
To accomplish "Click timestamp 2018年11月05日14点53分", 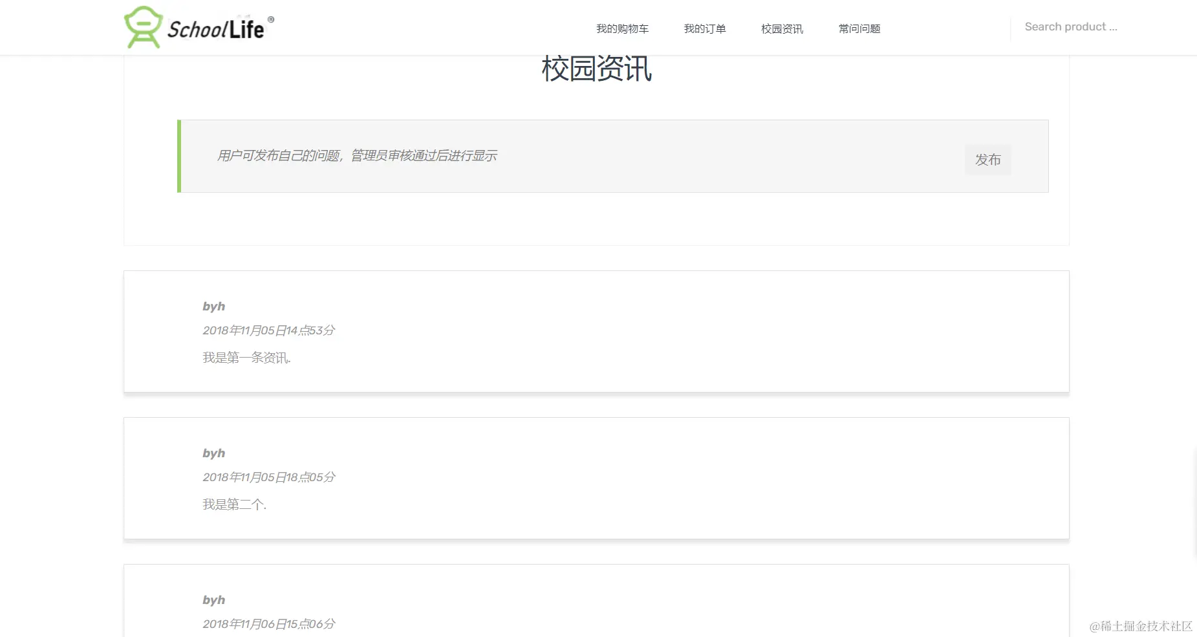I will pos(269,330).
